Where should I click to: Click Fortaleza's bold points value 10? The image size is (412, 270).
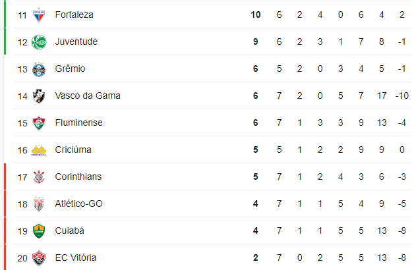coord(255,14)
